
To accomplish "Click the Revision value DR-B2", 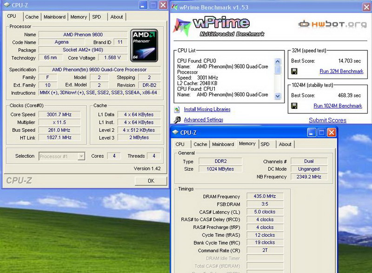I will [x=149, y=85].
